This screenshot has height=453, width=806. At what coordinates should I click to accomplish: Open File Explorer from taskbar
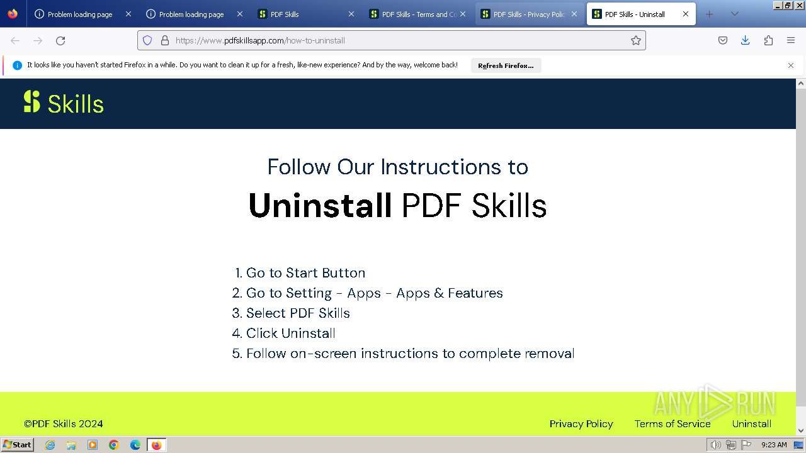(71, 445)
